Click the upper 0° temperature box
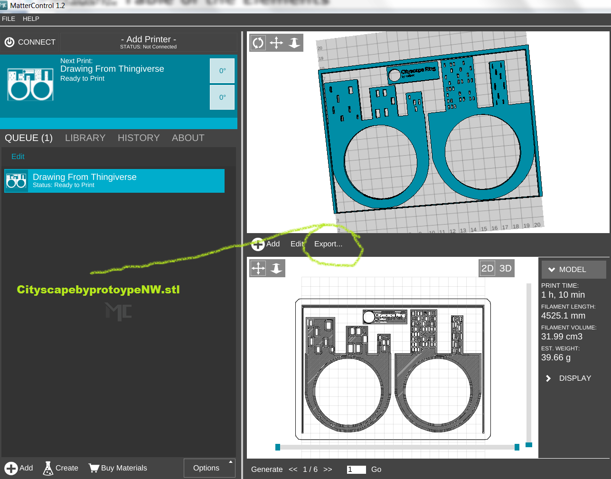 [x=222, y=71]
